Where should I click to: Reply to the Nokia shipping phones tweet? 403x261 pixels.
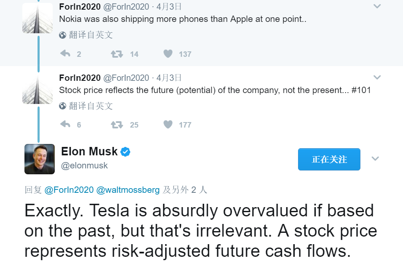tap(65, 53)
